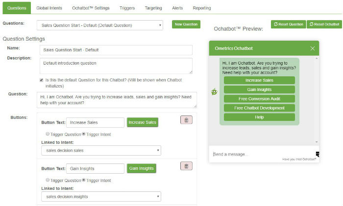Image resolution: width=343 pixels, height=206 pixels.
Task: Click Increase Sales in chatbot preview
Action: (259, 80)
